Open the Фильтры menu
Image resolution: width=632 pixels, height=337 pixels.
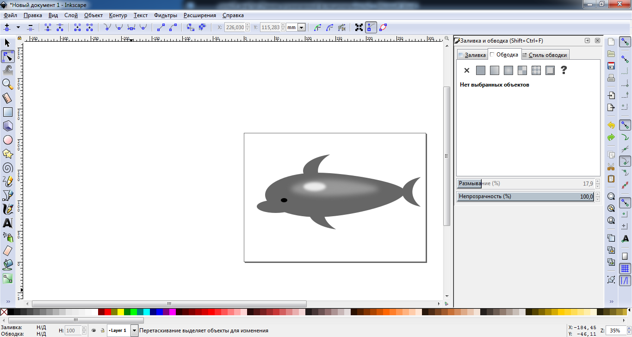[x=166, y=15]
